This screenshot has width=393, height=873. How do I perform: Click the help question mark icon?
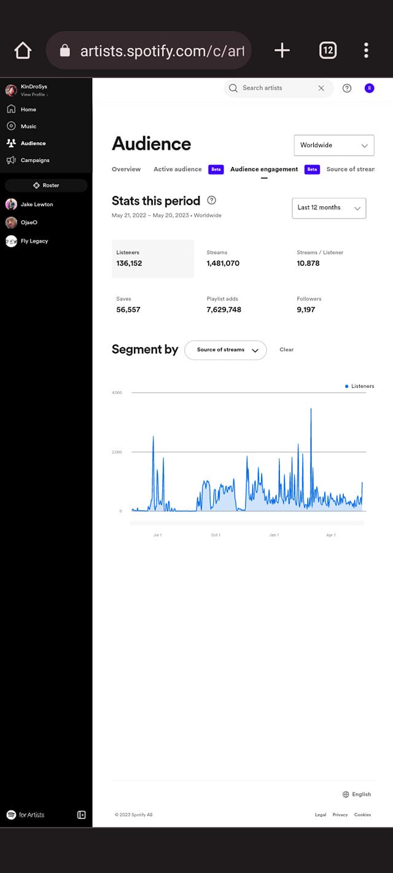pos(347,88)
